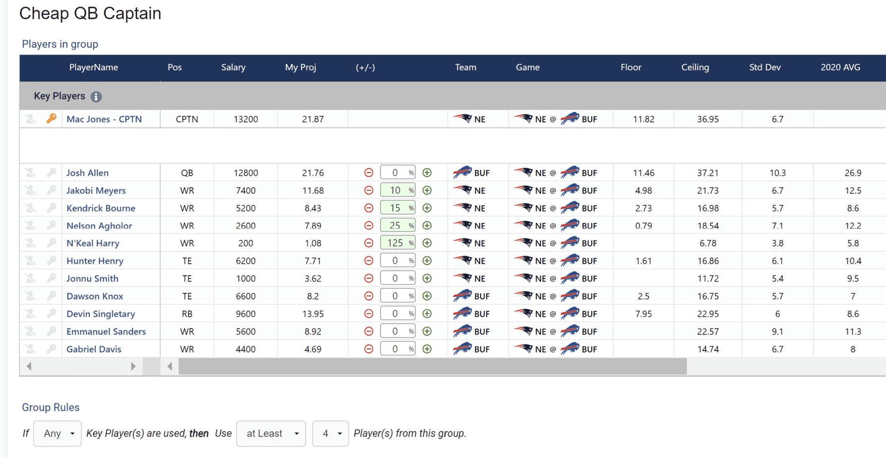This screenshot has height=458, width=886.
Task: Click right arrow of name column scrollbar
Action: click(133, 366)
